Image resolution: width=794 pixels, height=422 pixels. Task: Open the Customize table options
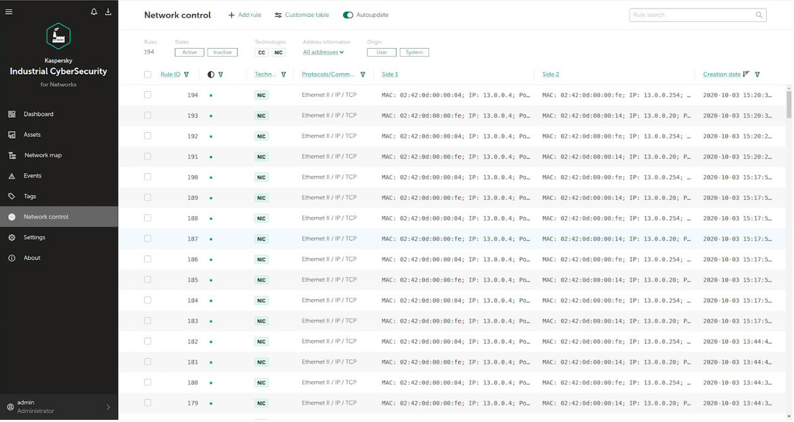coord(302,15)
